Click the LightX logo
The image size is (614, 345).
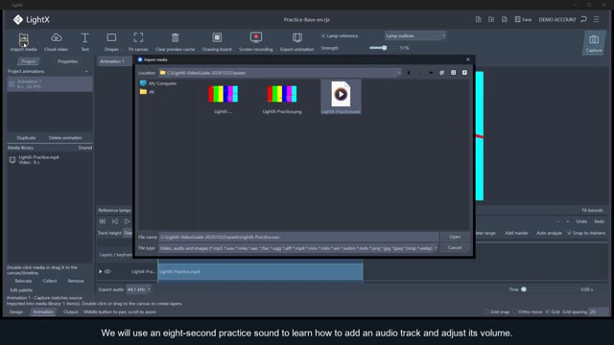click(x=31, y=19)
